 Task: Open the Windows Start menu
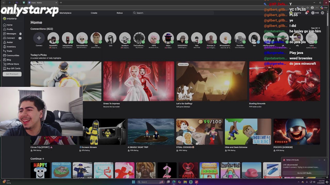[133, 182]
